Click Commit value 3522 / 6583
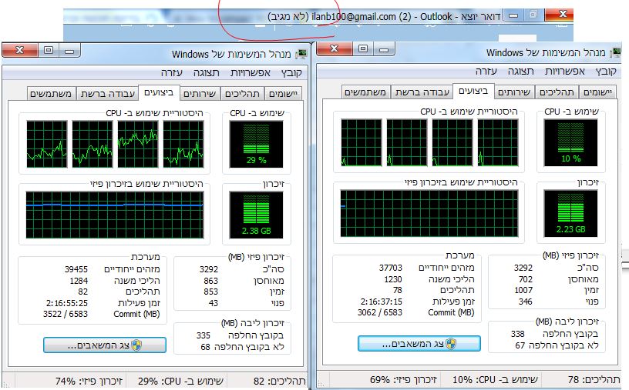Screen dimensions: 629x390 pos(66,314)
